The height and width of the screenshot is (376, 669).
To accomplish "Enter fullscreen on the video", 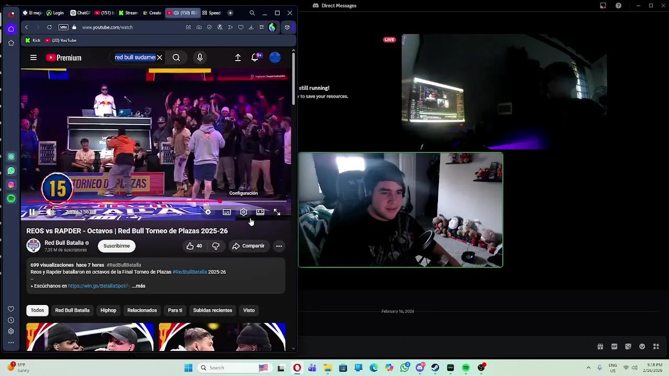I will [277, 212].
